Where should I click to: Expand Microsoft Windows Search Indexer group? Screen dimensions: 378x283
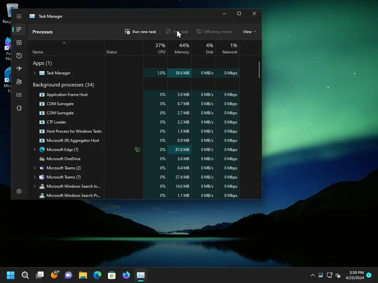point(35,186)
